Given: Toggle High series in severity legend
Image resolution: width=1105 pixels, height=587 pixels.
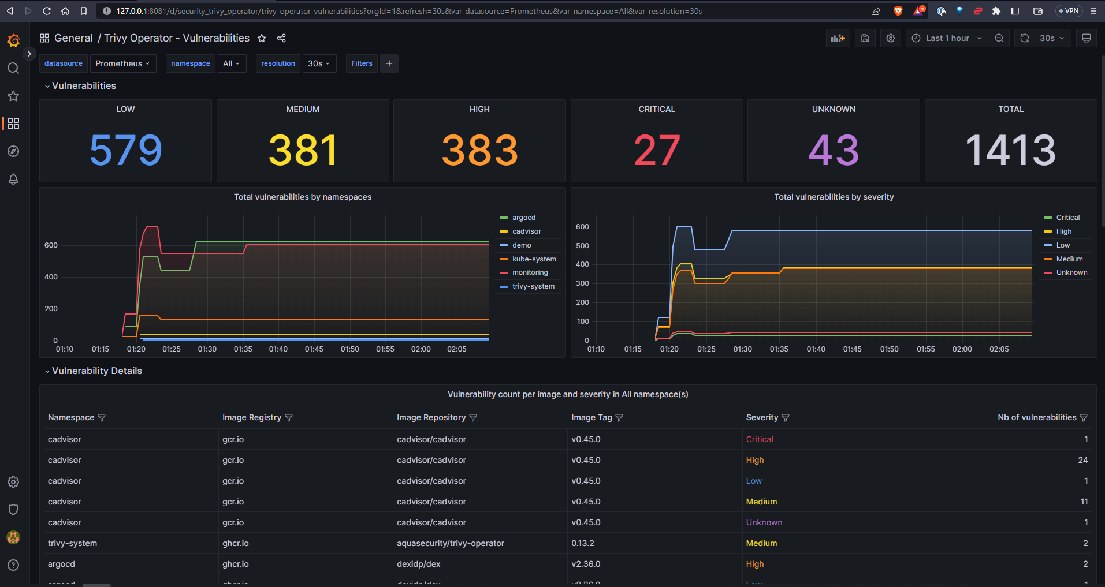Looking at the screenshot, I should point(1064,231).
